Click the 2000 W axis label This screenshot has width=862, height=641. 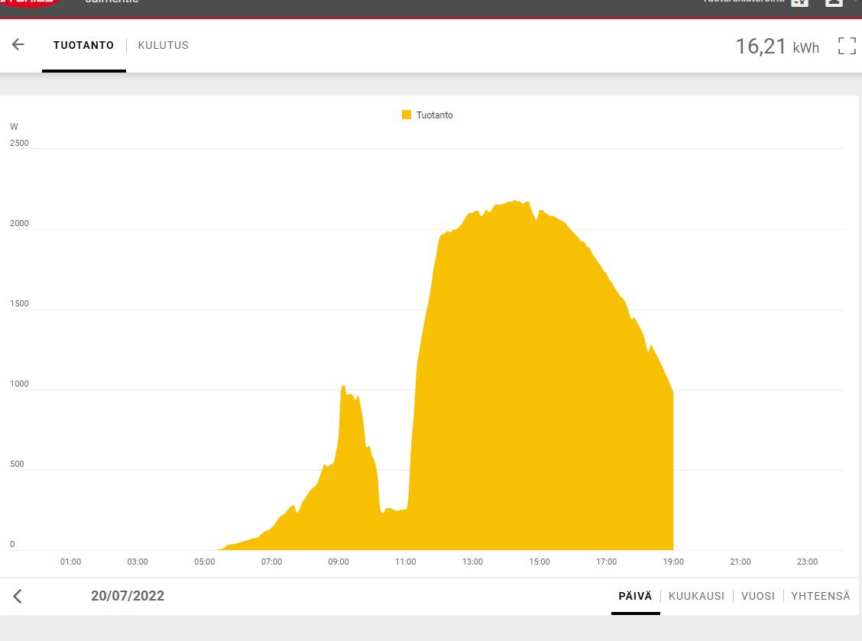pos(19,223)
